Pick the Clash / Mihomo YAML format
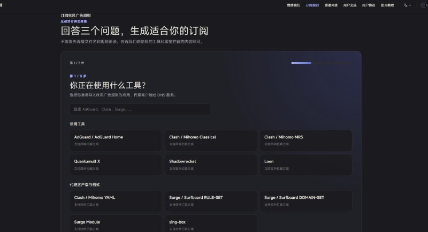The image size is (428, 232). (x=116, y=201)
